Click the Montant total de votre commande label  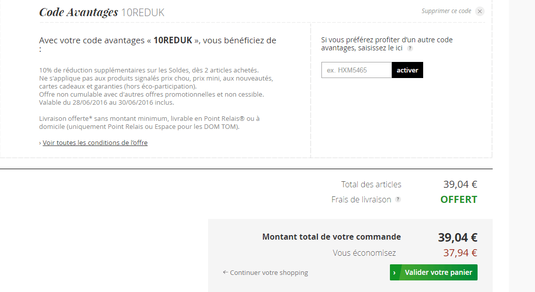click(331, 237)
